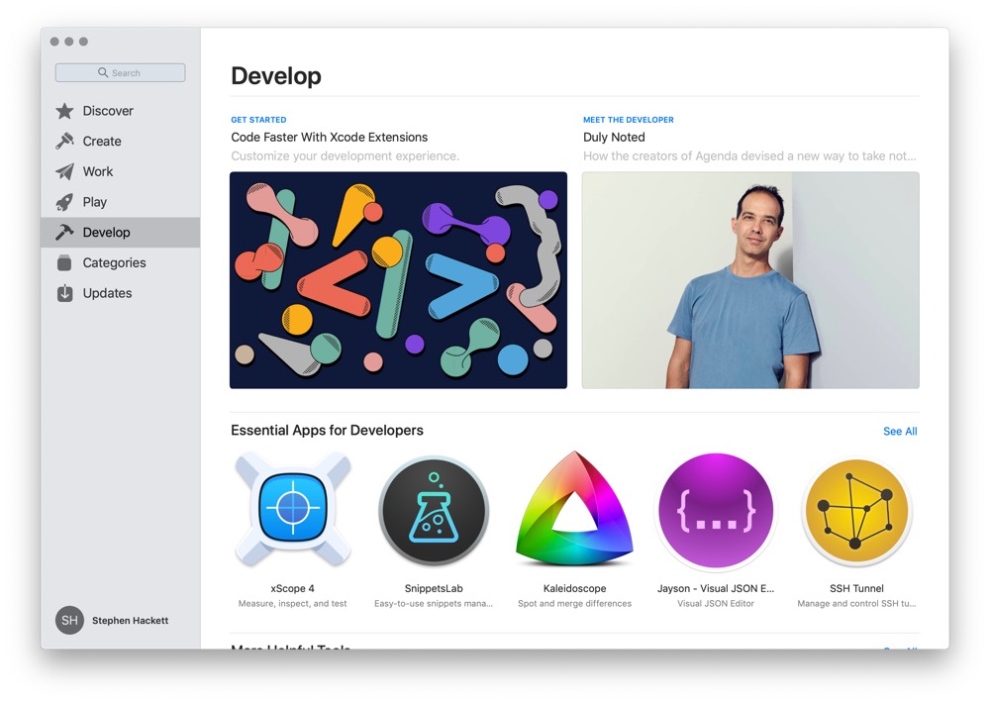Open the Duly Noted developer story

point(614,137)
